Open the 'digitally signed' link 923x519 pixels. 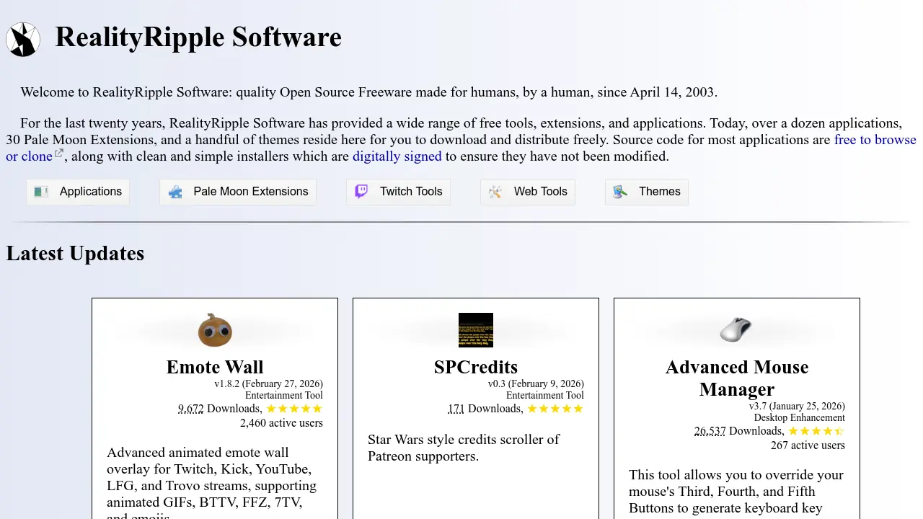tap(397, 156)
